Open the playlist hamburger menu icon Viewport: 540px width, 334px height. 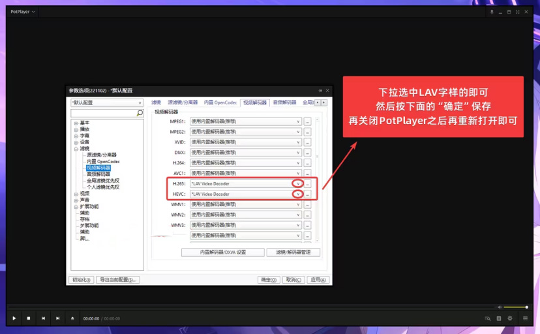[525, 318]
